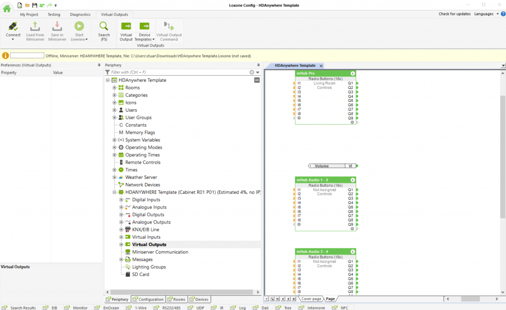Select the Virtual Outputs ribbon tab
506x310 pixels.
[114, 14]
